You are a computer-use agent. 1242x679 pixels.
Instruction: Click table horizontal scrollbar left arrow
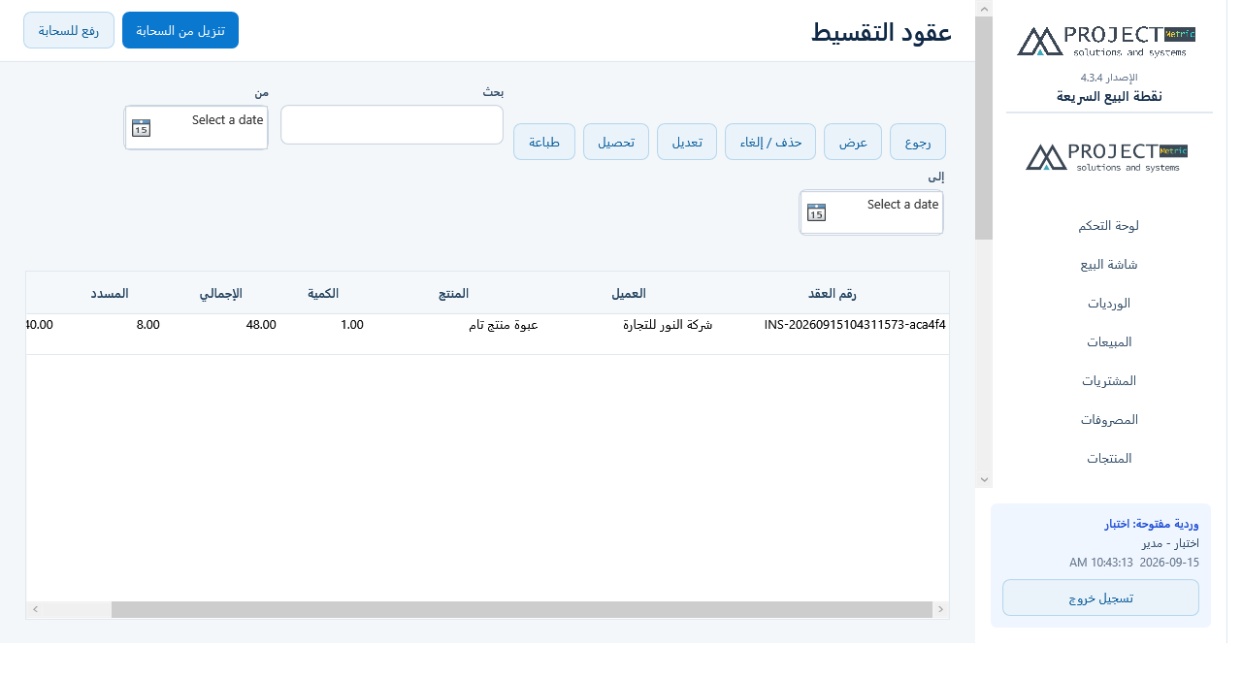point(35,609)
